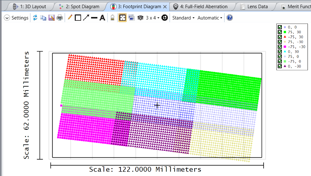Uncheck the 75, -30 field checkbox
This screenshot has width=311, height=176.
280,42
